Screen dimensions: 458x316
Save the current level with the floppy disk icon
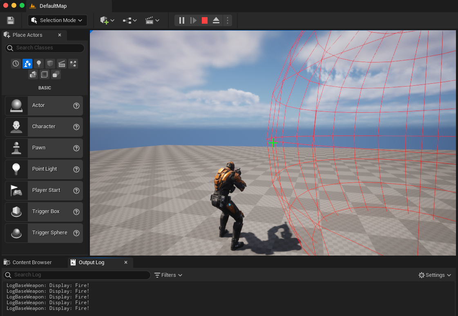click(11, 20)
